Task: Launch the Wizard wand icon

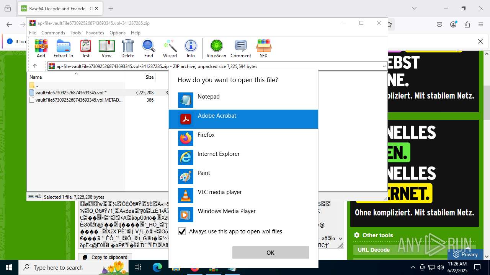Action: click(x=170, y=49)
